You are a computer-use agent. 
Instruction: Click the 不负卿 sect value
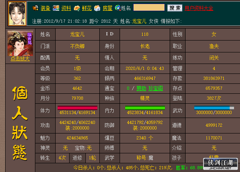pos(77,46)
